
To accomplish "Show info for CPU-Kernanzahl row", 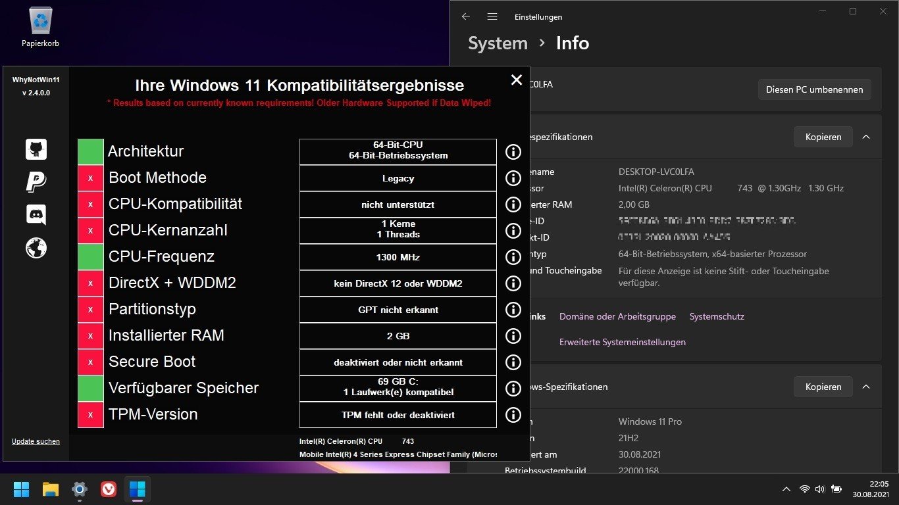I will [x=513, y=231].
